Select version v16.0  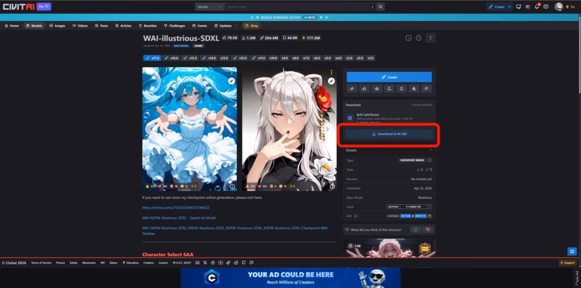[171, 58]
